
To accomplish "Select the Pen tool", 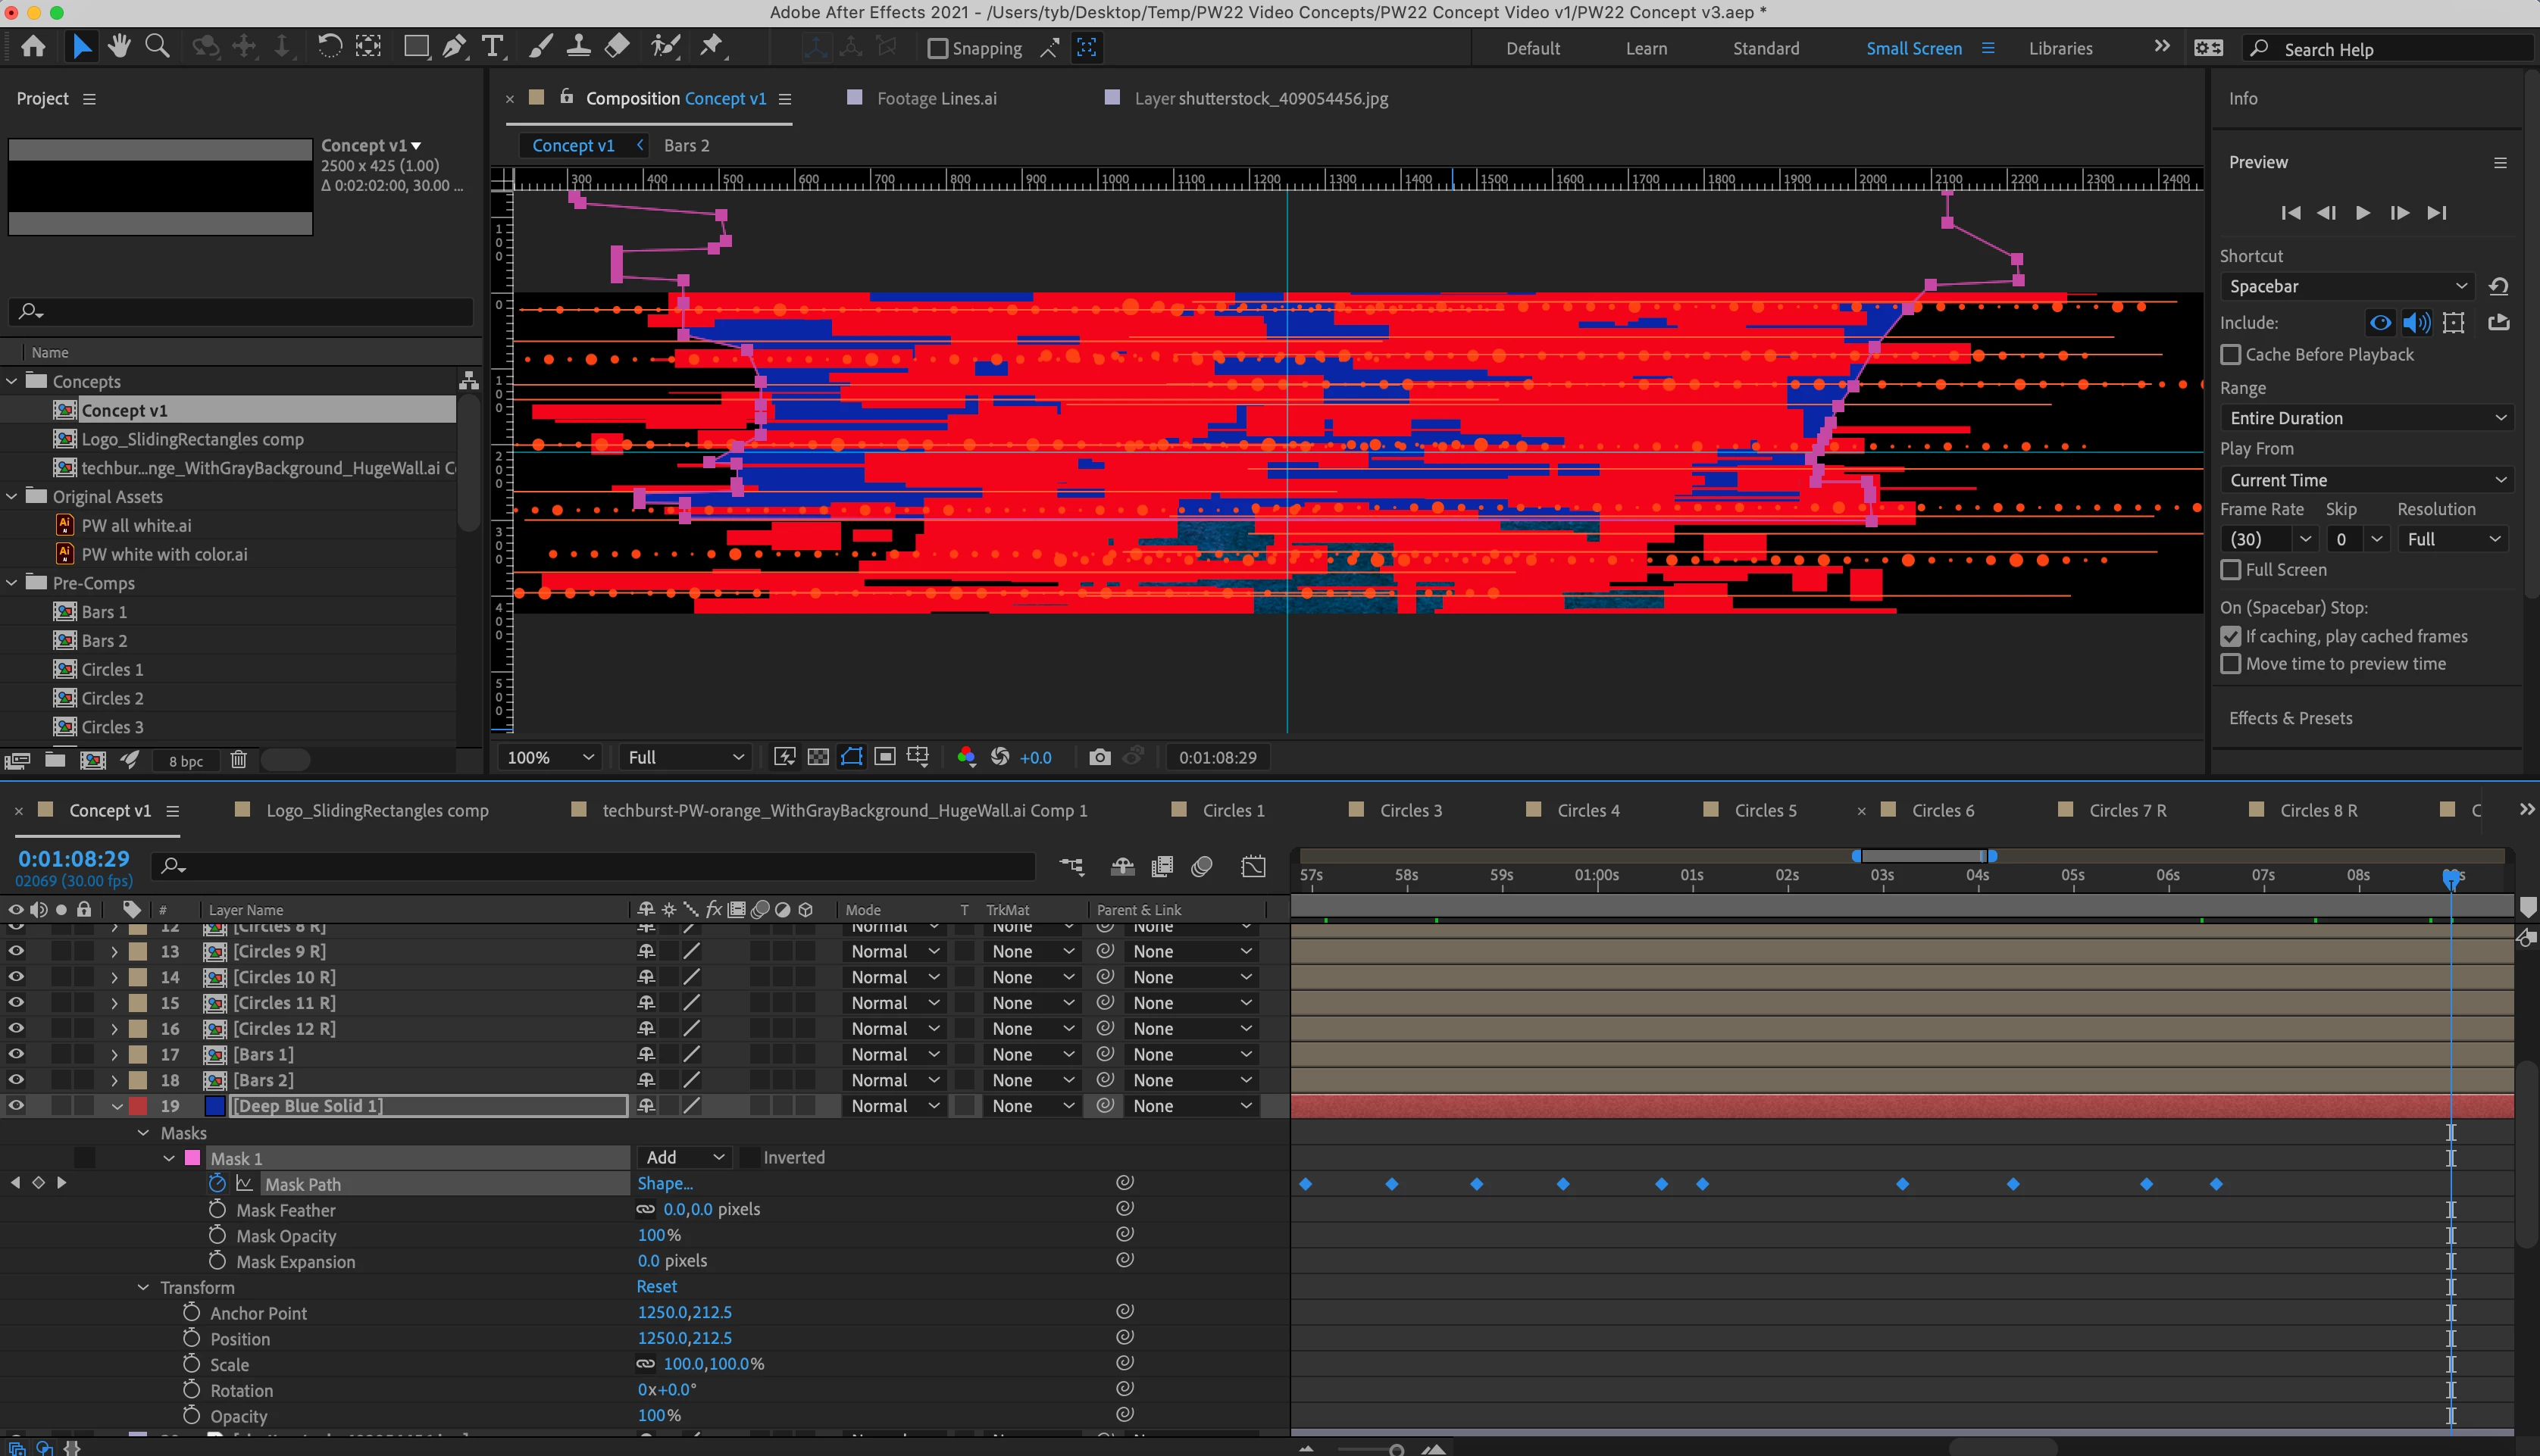I will click(x=454, y=47).
